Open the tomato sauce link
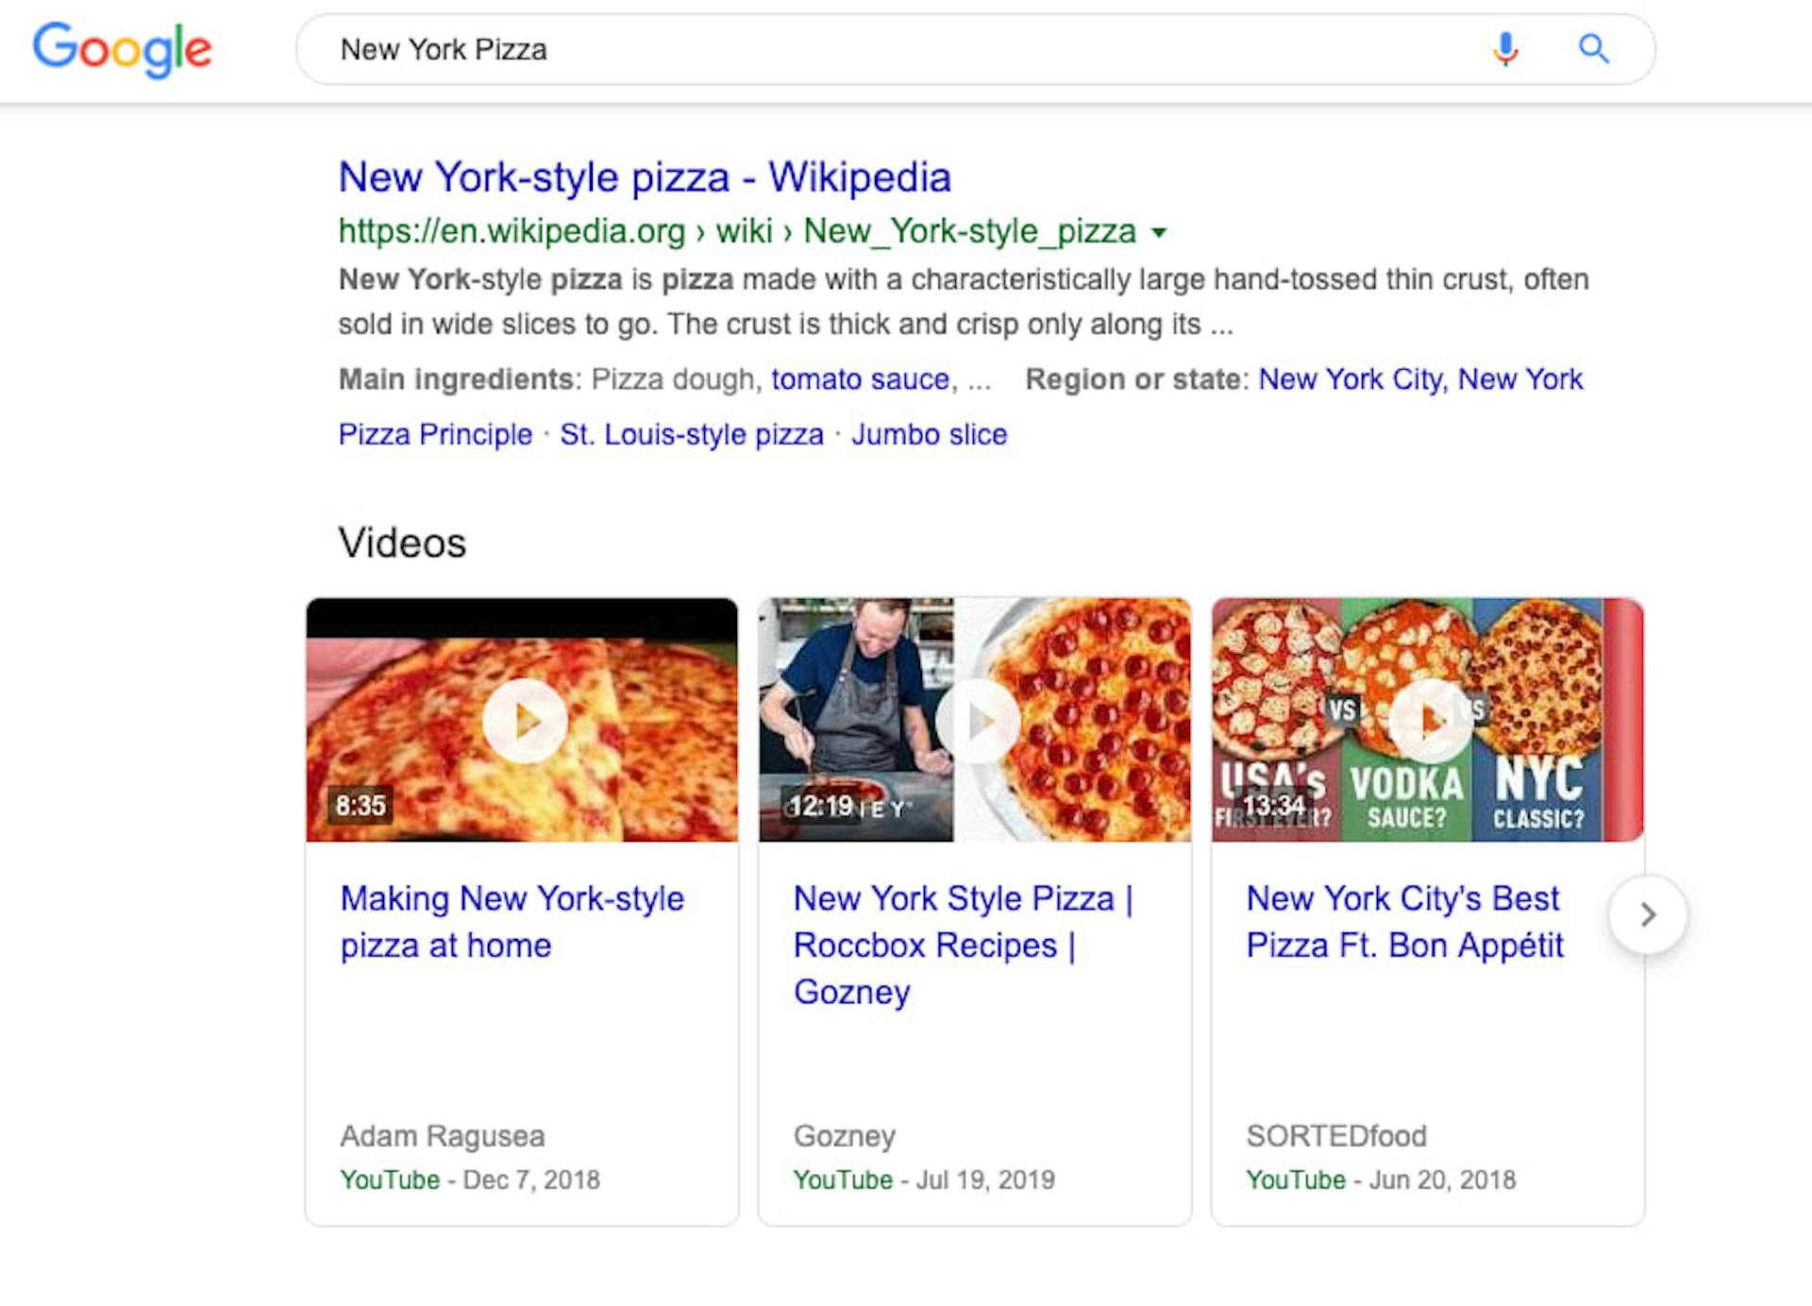 [x=860, y=379]
